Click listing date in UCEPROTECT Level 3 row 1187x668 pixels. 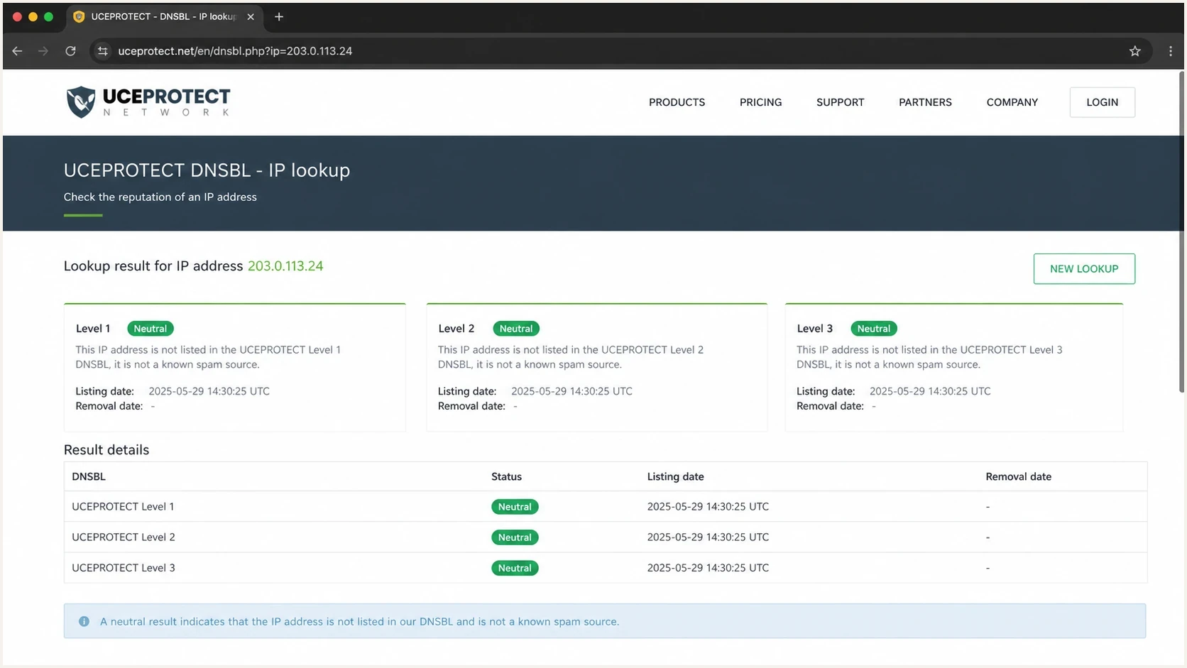(708, 568)
